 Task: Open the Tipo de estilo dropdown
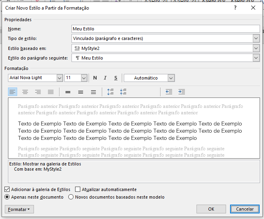[x=256, y=38]
